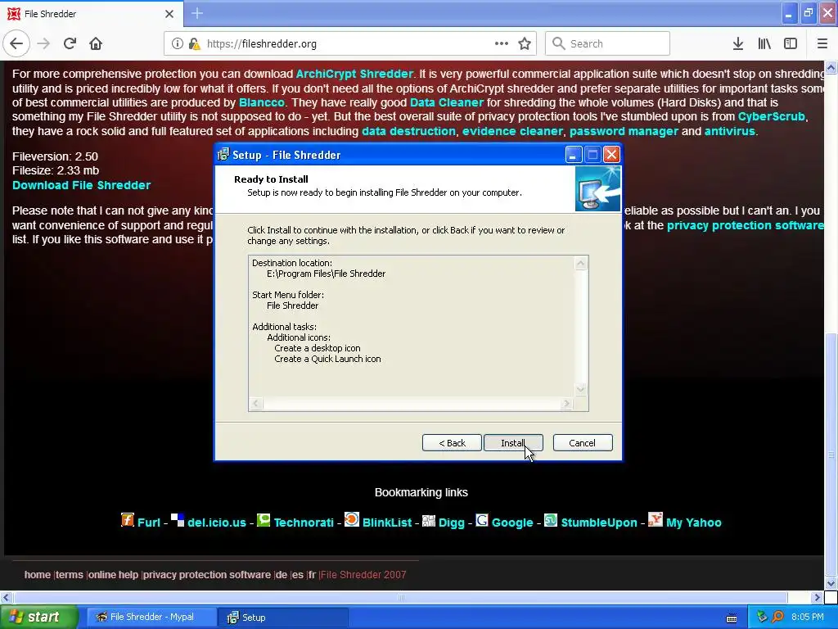Screen dimensions: 838x629
Task: Open the Windows start menu
Action: click(x=38, y=617)
